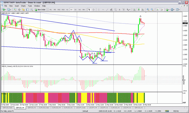
Task: Click the chart system menu icon beside File
Action: tap(2, 6)
